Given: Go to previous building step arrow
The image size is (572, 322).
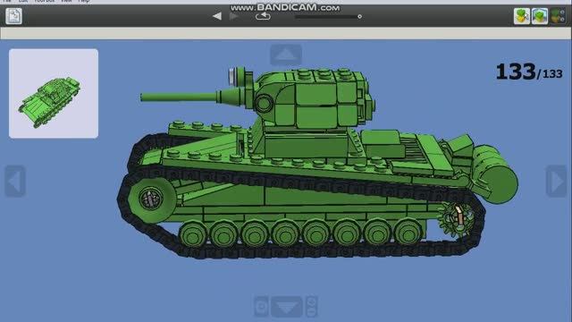Looking at the screenshot, I should 217,16.
